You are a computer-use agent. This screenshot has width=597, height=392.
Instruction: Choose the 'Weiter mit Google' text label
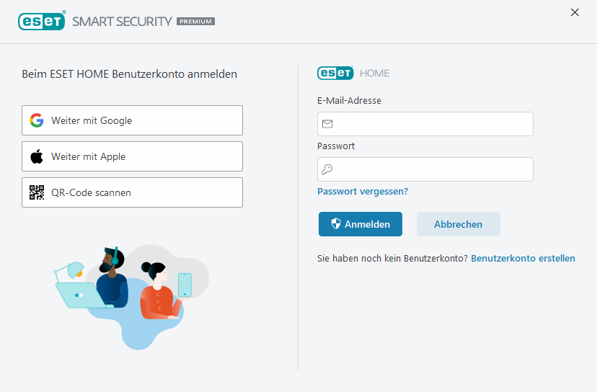tap(92, 120)
